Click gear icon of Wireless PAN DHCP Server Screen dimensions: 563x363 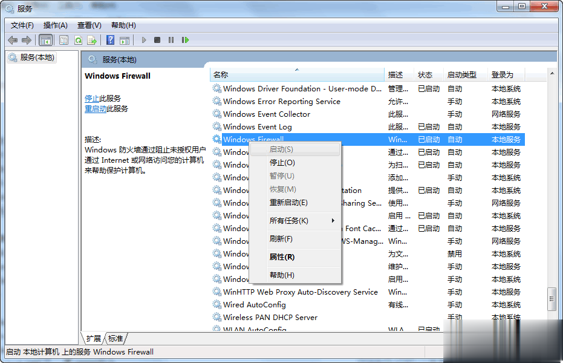(x=216, y=317)
